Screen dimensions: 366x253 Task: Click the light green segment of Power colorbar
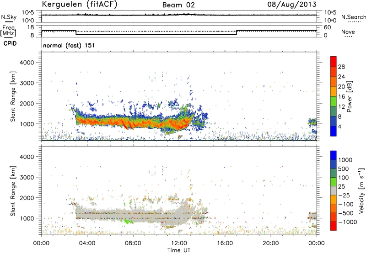[334, 101]
